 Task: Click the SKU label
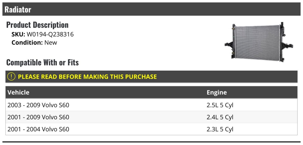click(x=18, y=34)
